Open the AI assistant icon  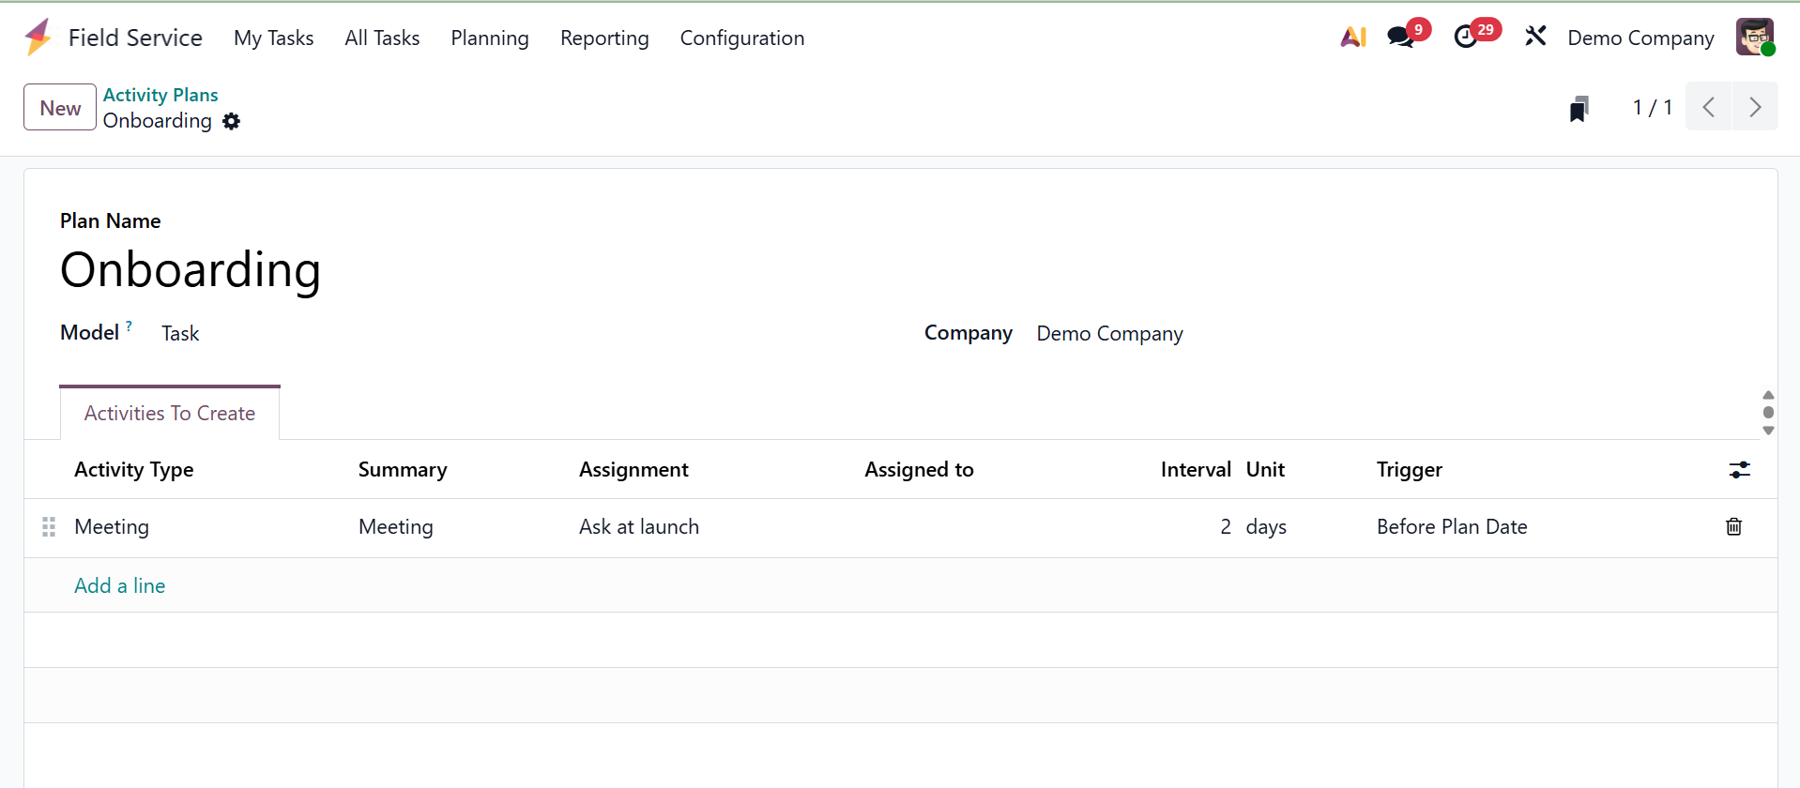tap(1352, 38)
